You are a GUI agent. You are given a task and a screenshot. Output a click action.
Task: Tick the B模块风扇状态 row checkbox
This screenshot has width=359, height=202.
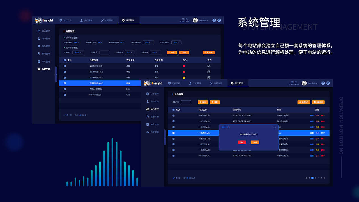pos(65,95)
